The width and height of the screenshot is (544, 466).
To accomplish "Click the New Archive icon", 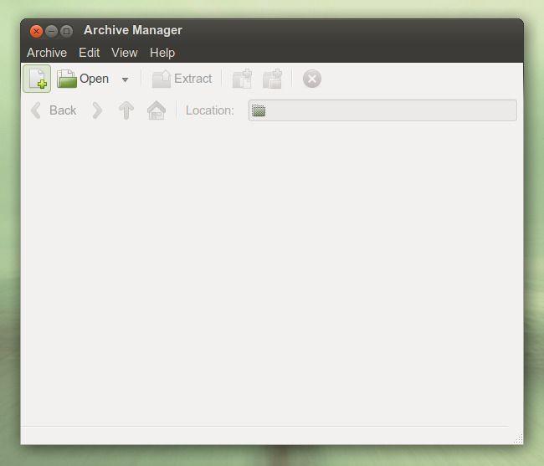I will click(x=37, y=79).
